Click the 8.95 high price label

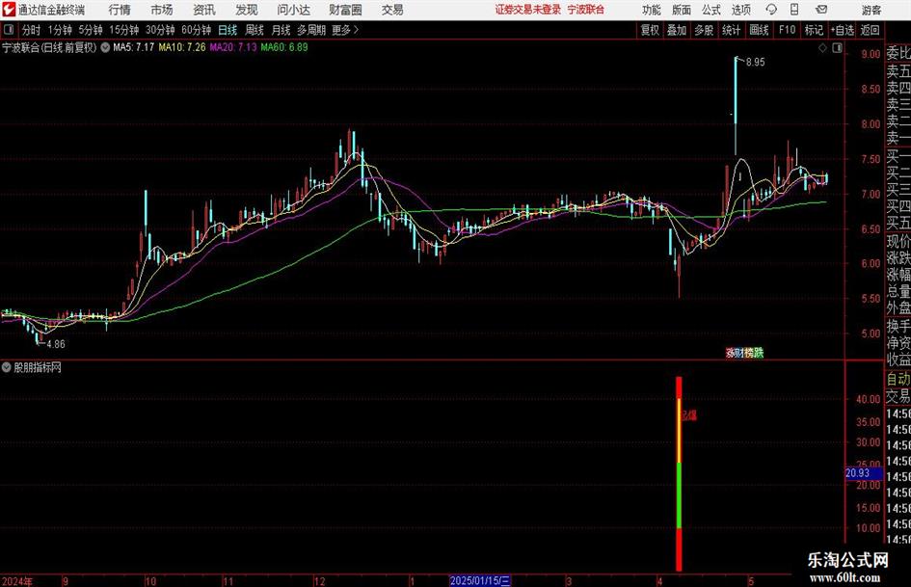(x=755, y=63)
